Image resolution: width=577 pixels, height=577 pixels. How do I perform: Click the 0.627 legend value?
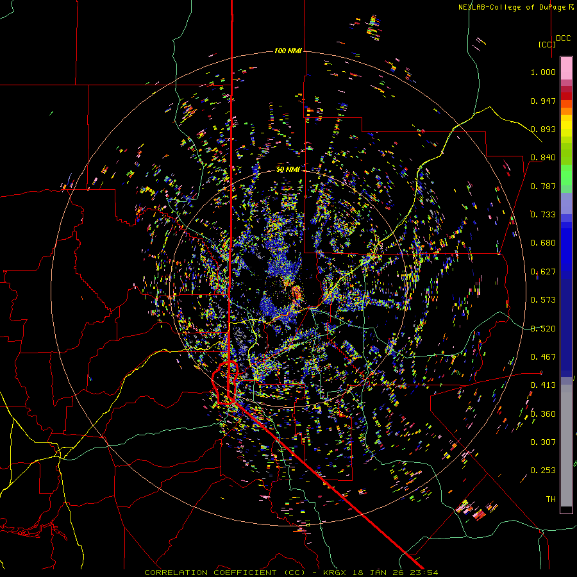tap(543, 272)
